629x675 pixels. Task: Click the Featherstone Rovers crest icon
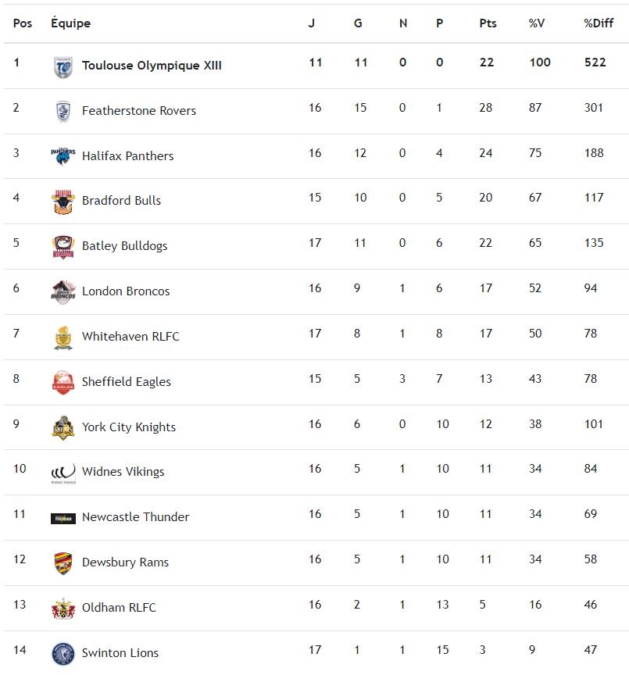tap(63, 112)
